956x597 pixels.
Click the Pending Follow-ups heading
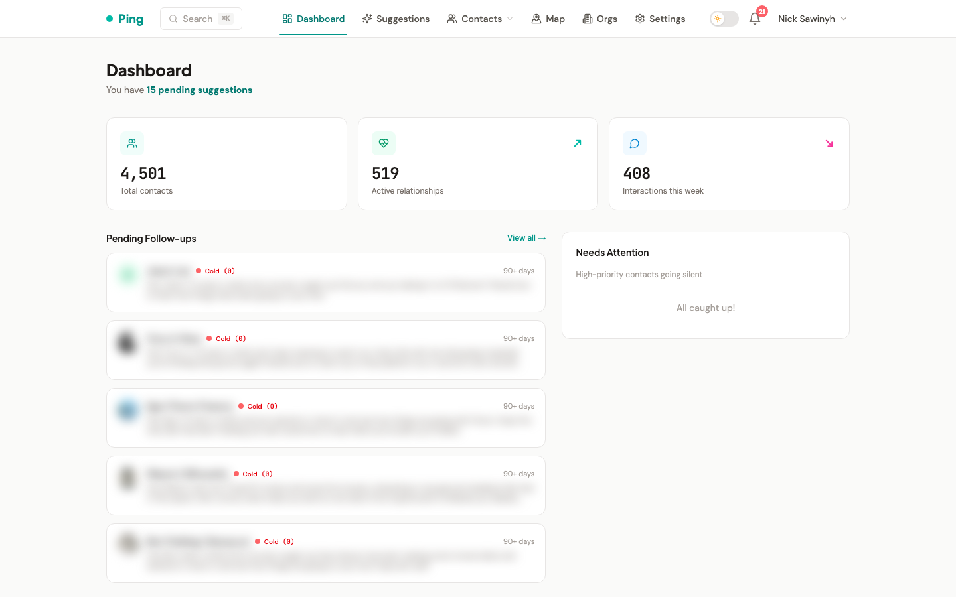click(x=151, y=239)
